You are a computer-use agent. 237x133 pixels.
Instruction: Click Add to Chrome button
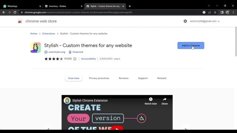pos(191,45)
